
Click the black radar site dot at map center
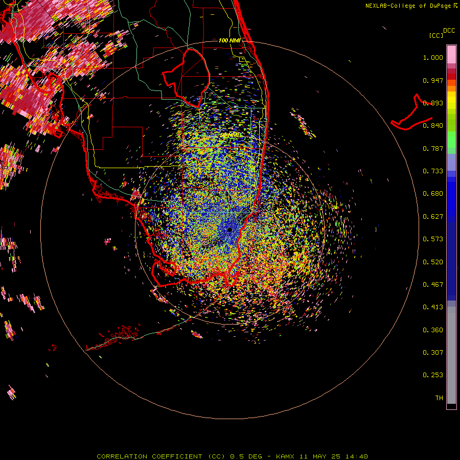click(230, 230)
